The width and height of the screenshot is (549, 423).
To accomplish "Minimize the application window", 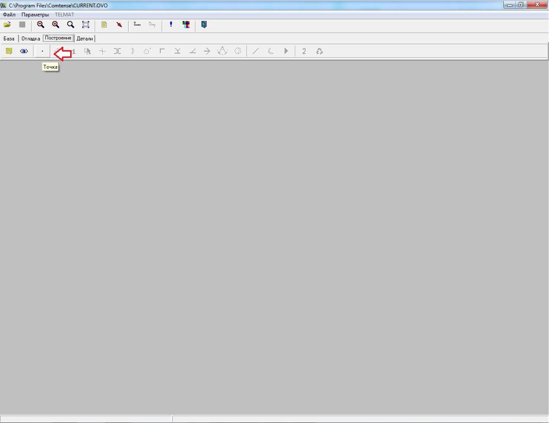I will tap(510, 5).
